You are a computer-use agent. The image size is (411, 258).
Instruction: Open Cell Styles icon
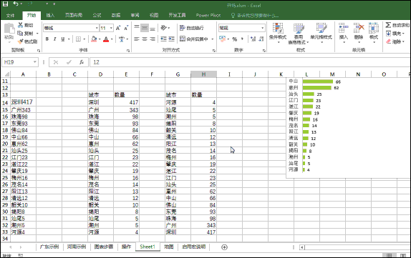pyautogui.click(x=321, y=29)
